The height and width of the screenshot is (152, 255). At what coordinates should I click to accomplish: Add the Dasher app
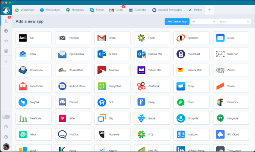click(x=231, y=86)
